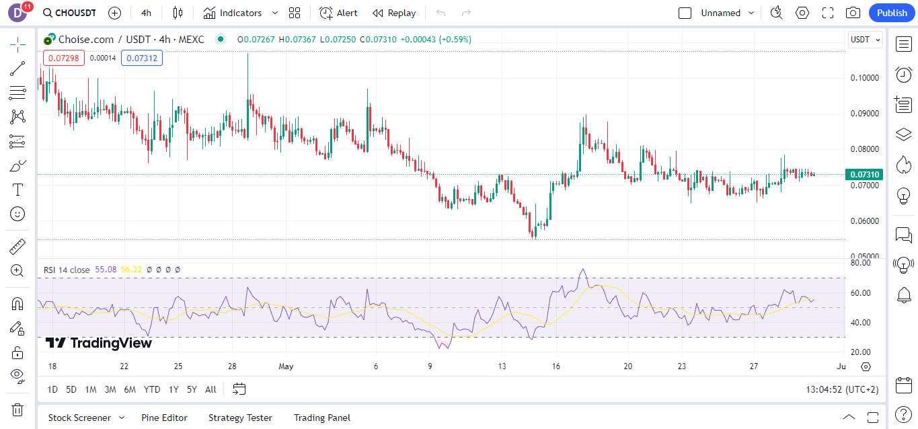Expand the indicators favorites dropdown arrow
The image size is (918, 429).
274,13
